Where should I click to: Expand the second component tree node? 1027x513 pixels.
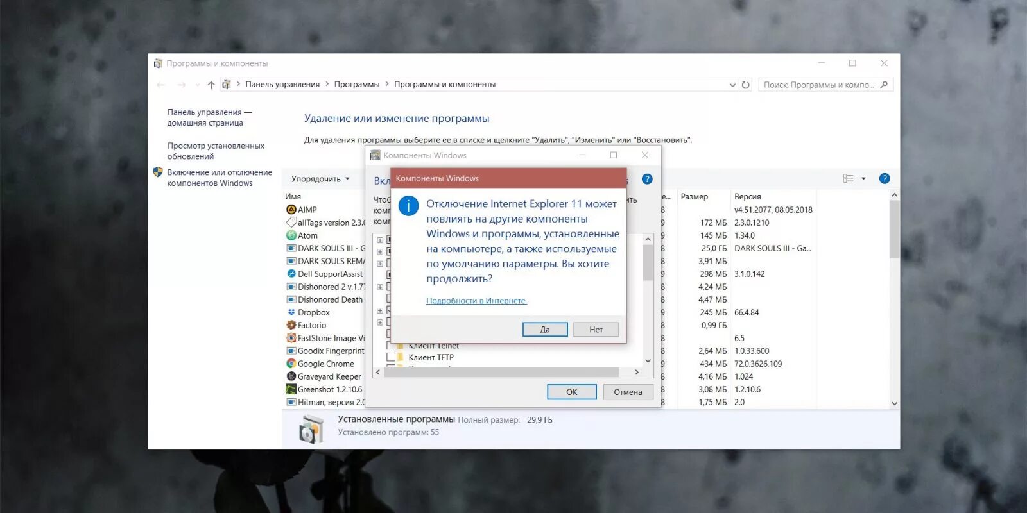click(x=380, y=252)
